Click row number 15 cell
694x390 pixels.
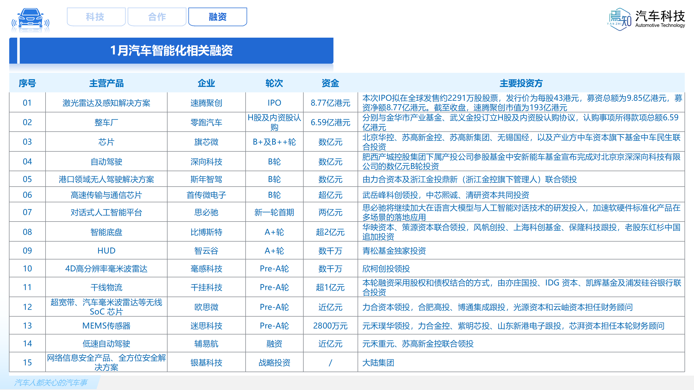[27, 362]
